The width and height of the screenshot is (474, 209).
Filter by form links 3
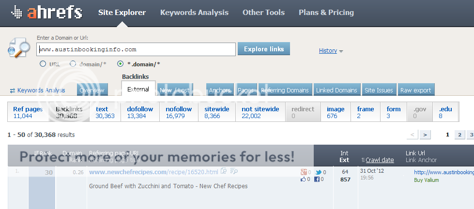coord(394,112)
